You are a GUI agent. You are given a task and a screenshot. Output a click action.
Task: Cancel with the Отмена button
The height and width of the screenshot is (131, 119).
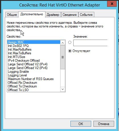pyautogui.click(x=104, y=124)
